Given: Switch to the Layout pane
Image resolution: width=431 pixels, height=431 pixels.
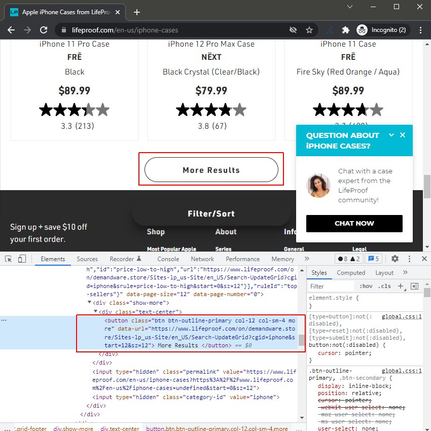Looking at the screenshot, I should 384,273.
